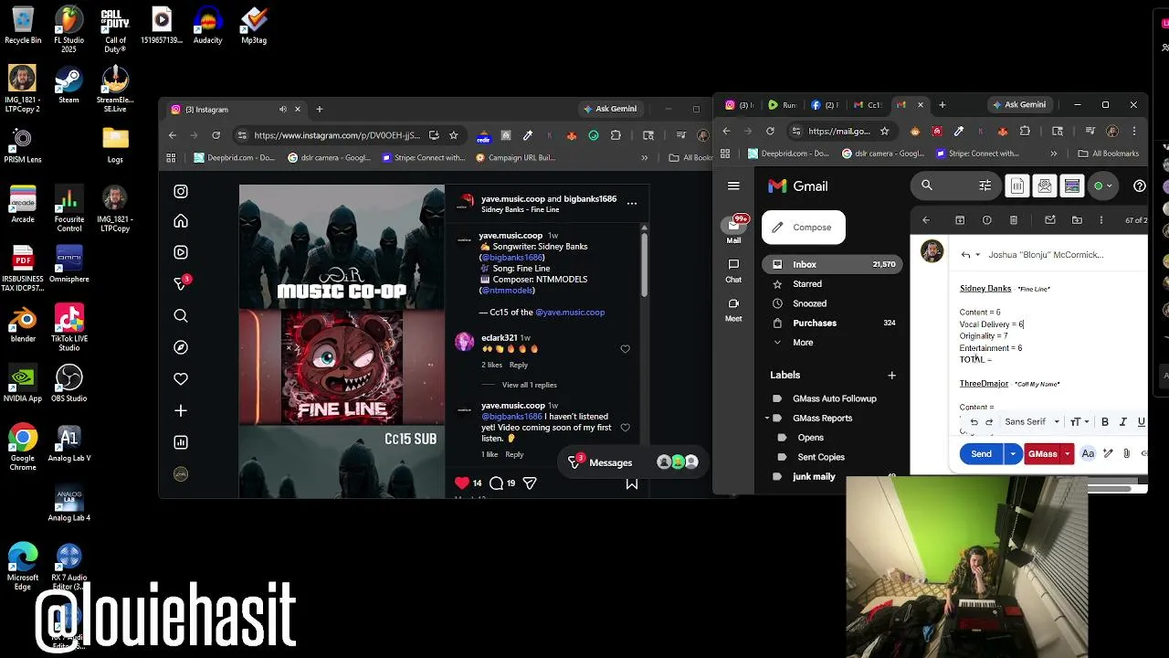Image resolution: width=1169 pixels, height=658 pixels.
Task: Mark the email as unread
Action: (1050, 220)
